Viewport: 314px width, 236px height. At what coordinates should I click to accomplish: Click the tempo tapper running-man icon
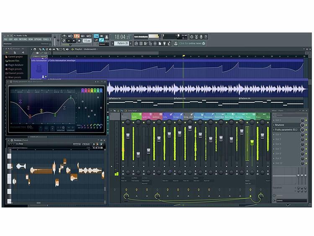169,43
